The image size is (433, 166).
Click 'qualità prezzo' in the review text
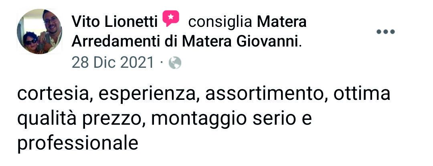point(81,119)
